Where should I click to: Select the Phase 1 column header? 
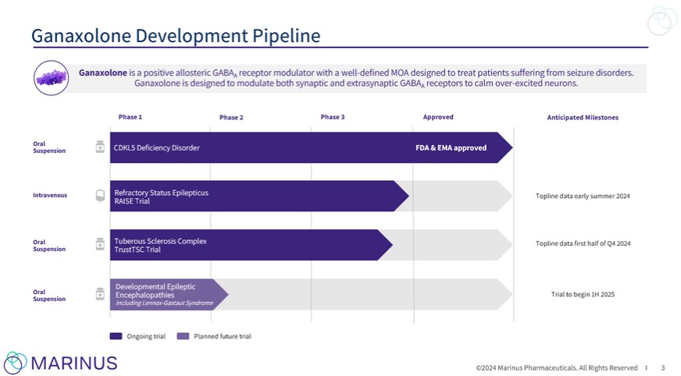(x=130, y=117)
